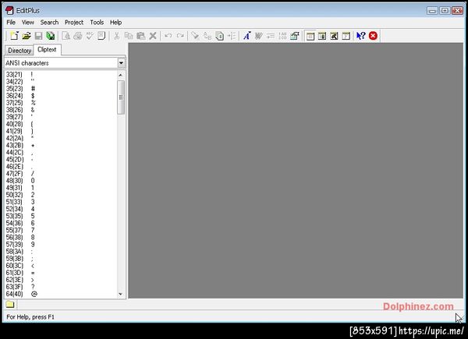Open the View menu

[28, 23]
